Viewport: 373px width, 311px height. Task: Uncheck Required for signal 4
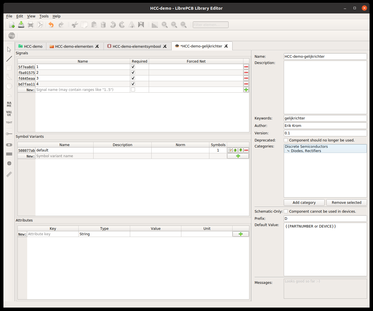(x=133, y=84)
